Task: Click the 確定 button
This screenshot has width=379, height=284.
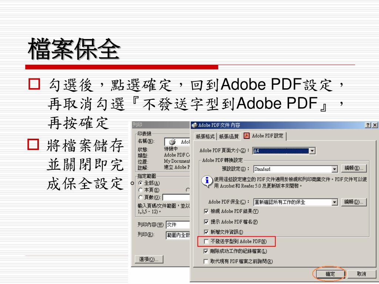Action: tap(330, 274)
